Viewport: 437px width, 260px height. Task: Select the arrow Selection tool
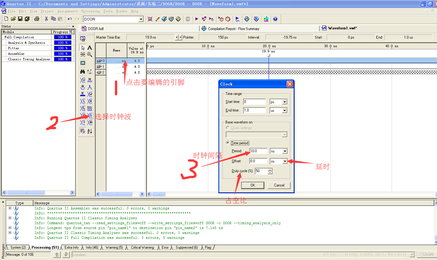tap(83, 48)
